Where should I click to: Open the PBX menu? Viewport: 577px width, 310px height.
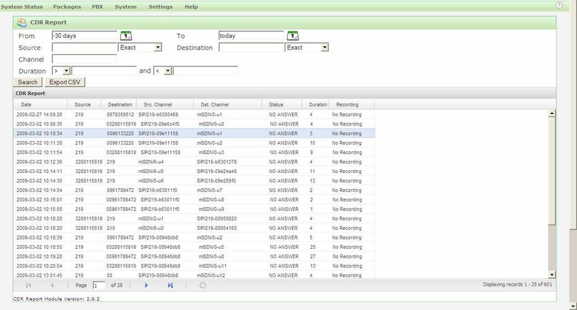tap(97, 7)
